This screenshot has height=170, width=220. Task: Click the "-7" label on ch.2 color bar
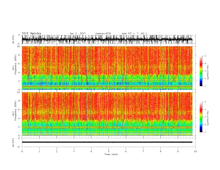pyautogui.click(x=205, y=132)
